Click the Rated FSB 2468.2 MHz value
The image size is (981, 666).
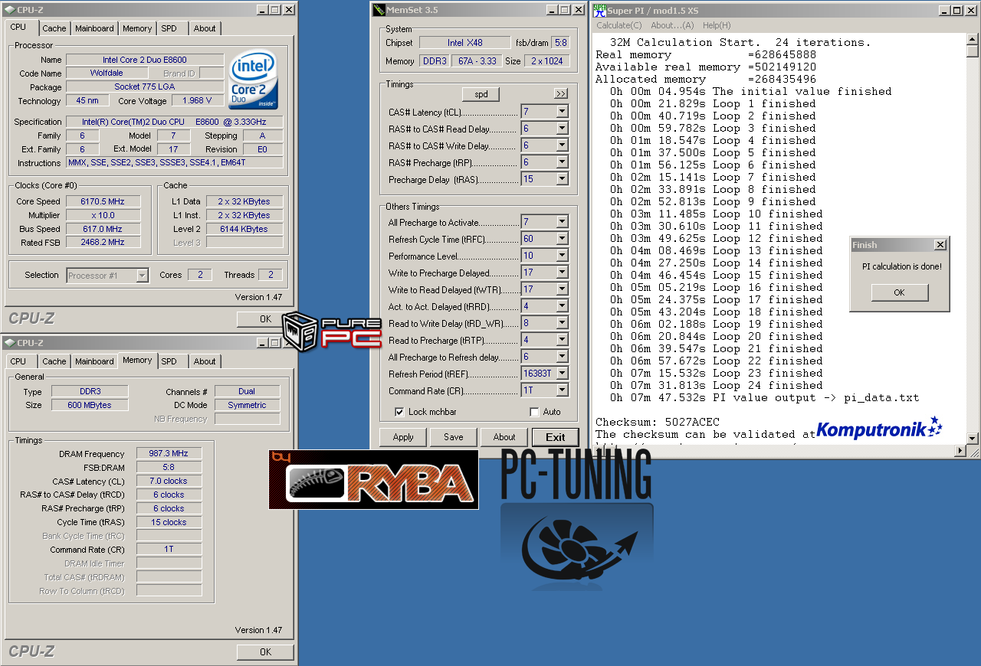coord(103,243)
